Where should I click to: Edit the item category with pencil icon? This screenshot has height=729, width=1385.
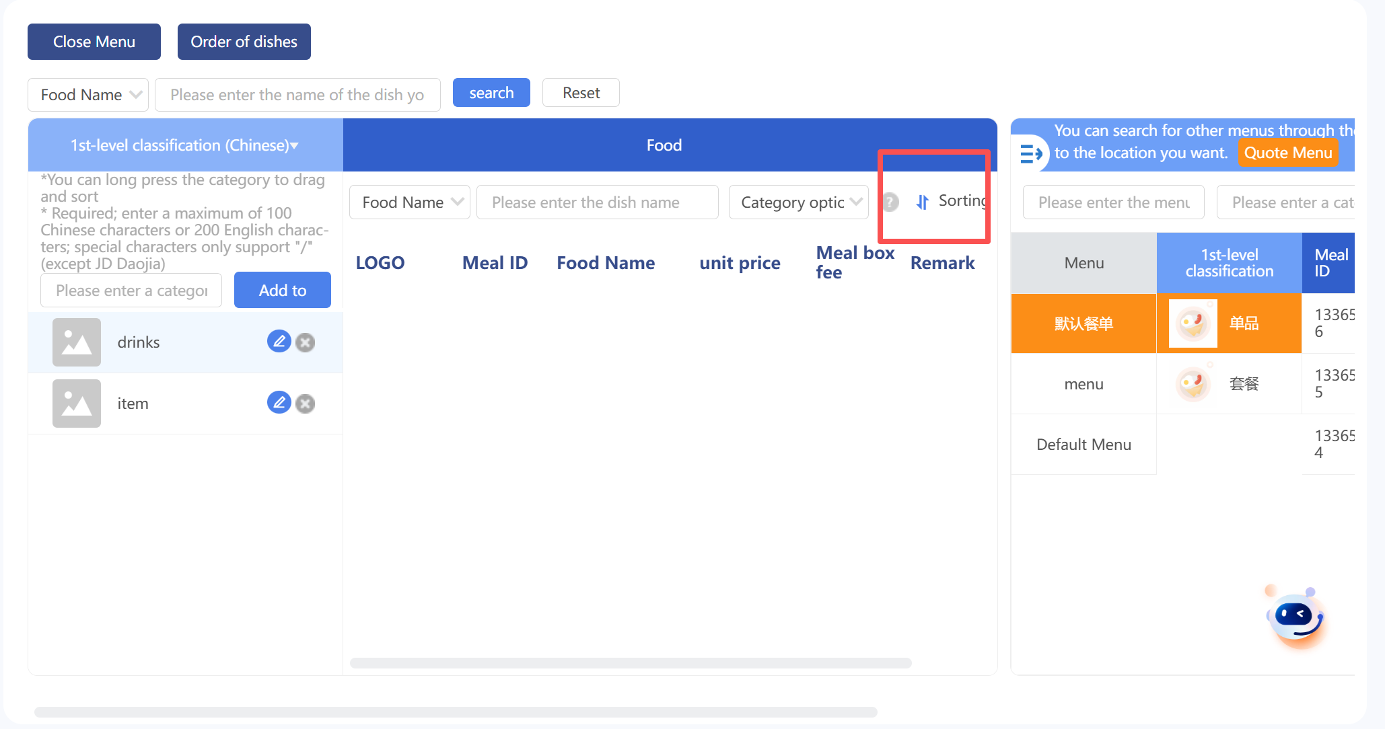tap(279, 403)
